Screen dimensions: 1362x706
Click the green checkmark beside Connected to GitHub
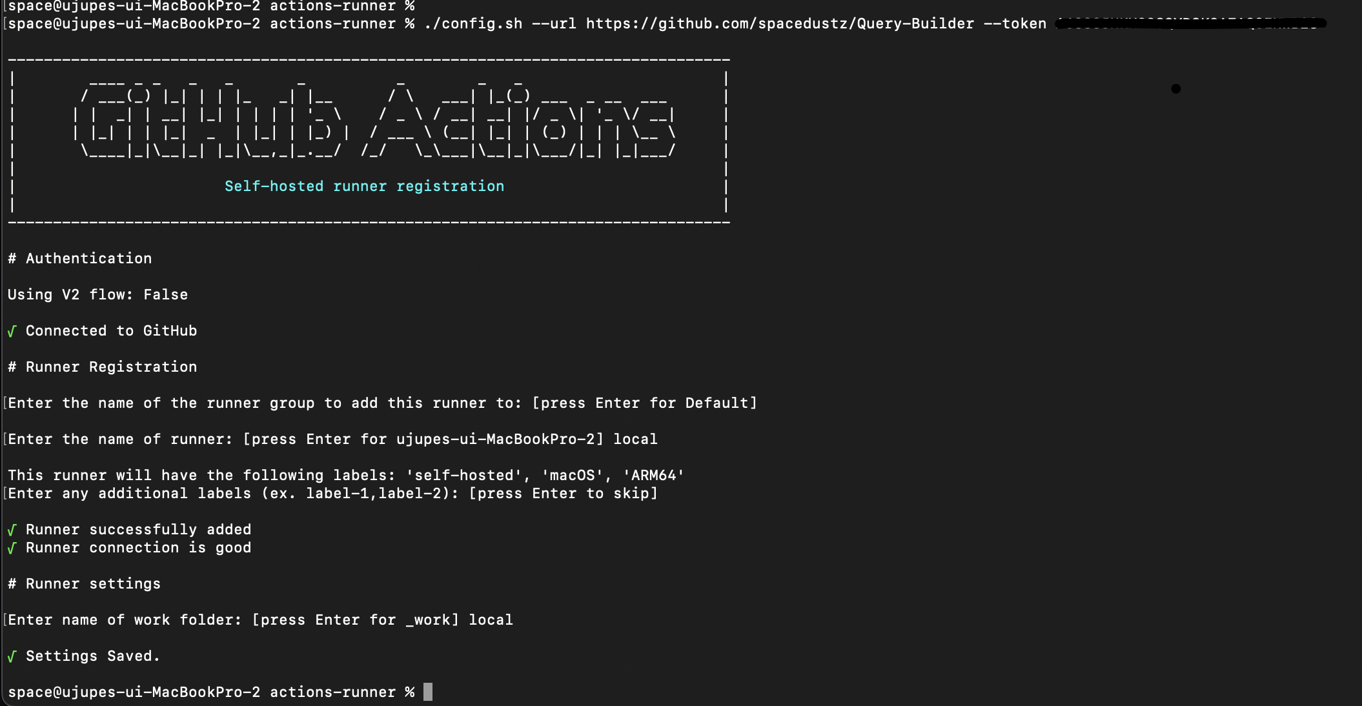[12, 332]
